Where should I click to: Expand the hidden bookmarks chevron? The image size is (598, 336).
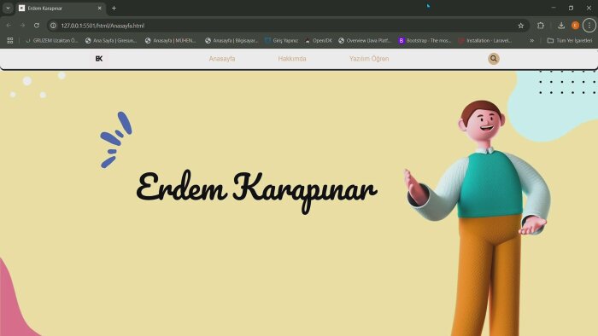(x=531, y=40)
